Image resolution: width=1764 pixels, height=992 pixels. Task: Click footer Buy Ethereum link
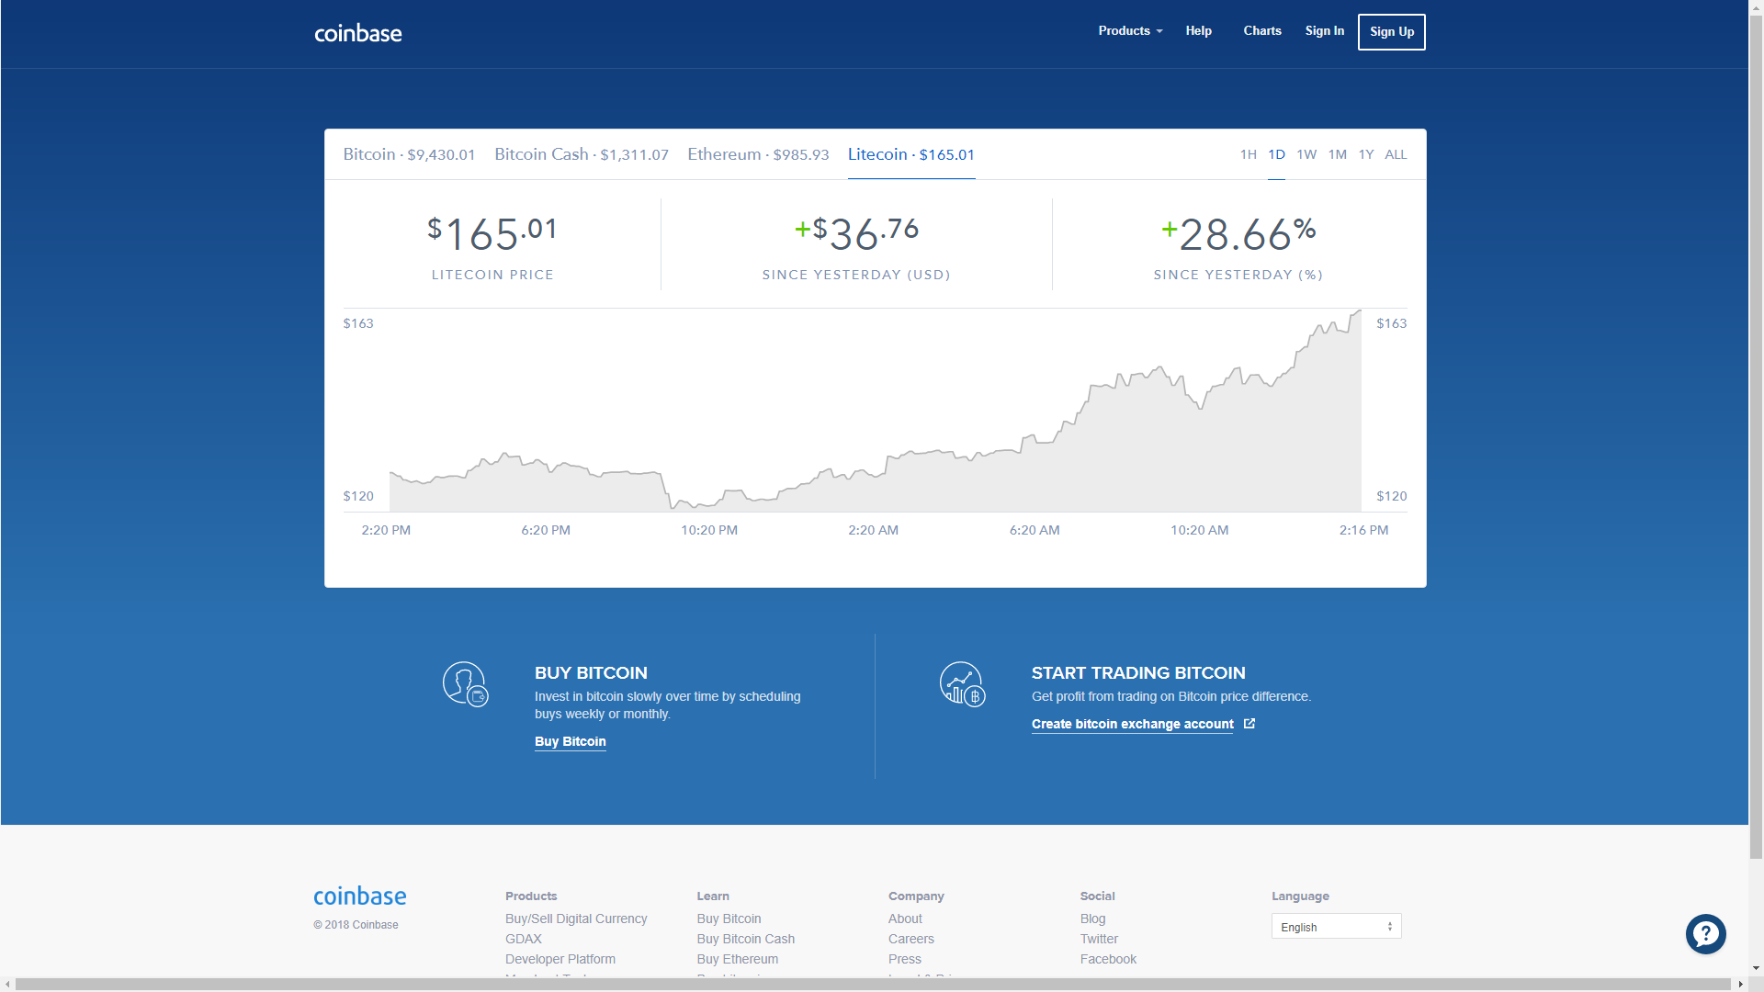737,959
